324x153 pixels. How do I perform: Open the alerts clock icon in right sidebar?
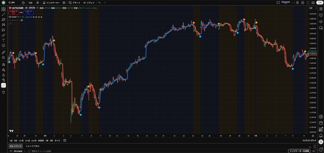(x=321, y=16)
